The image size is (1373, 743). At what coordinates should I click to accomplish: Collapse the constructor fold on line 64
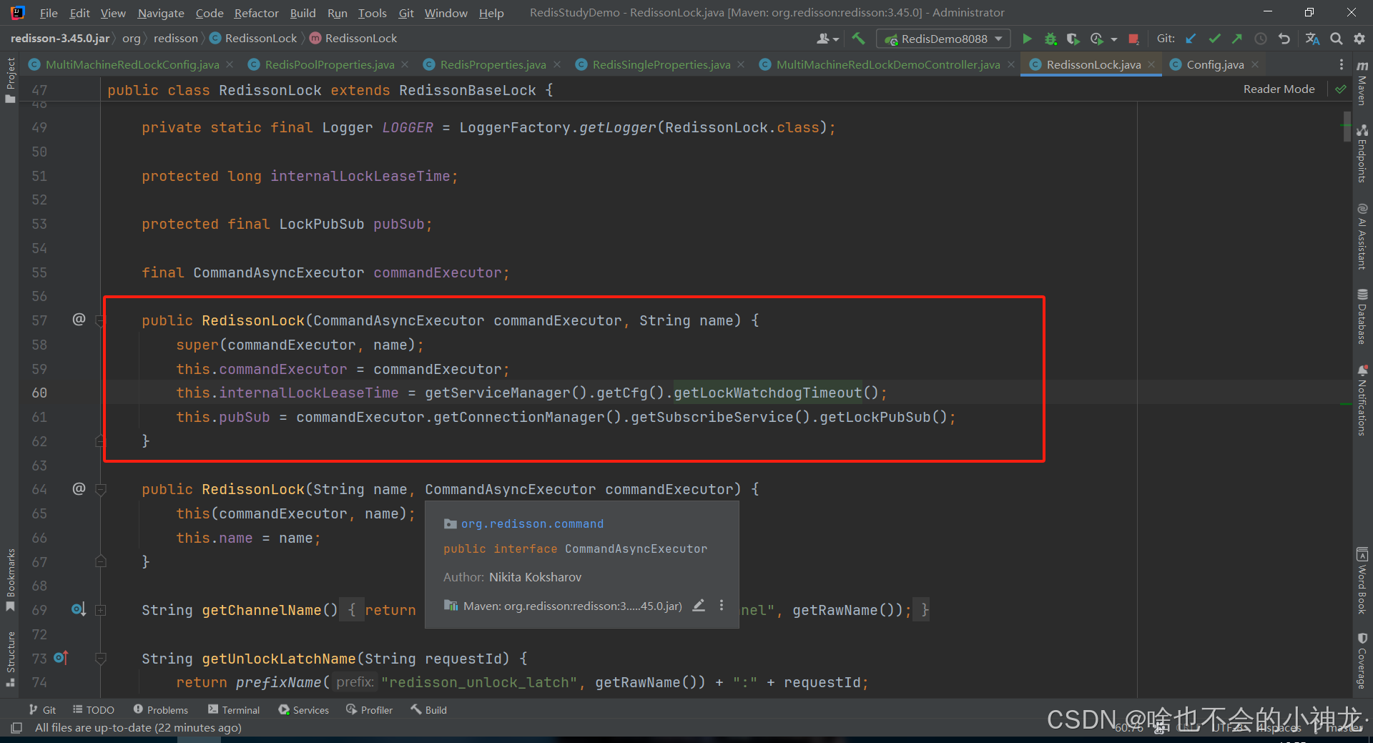(100, 490)
